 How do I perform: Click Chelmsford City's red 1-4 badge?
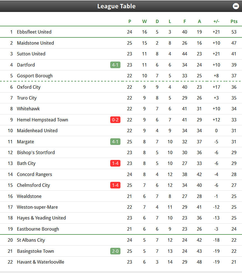click(x=115, y=185)
